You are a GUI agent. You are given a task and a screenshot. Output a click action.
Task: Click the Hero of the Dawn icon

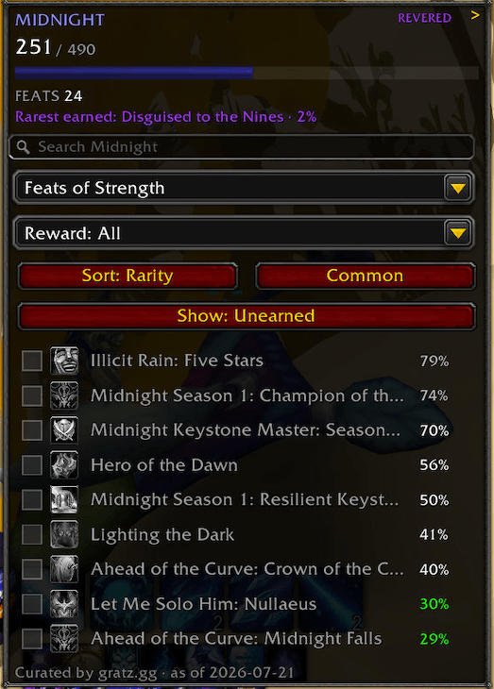coord(64,465)
